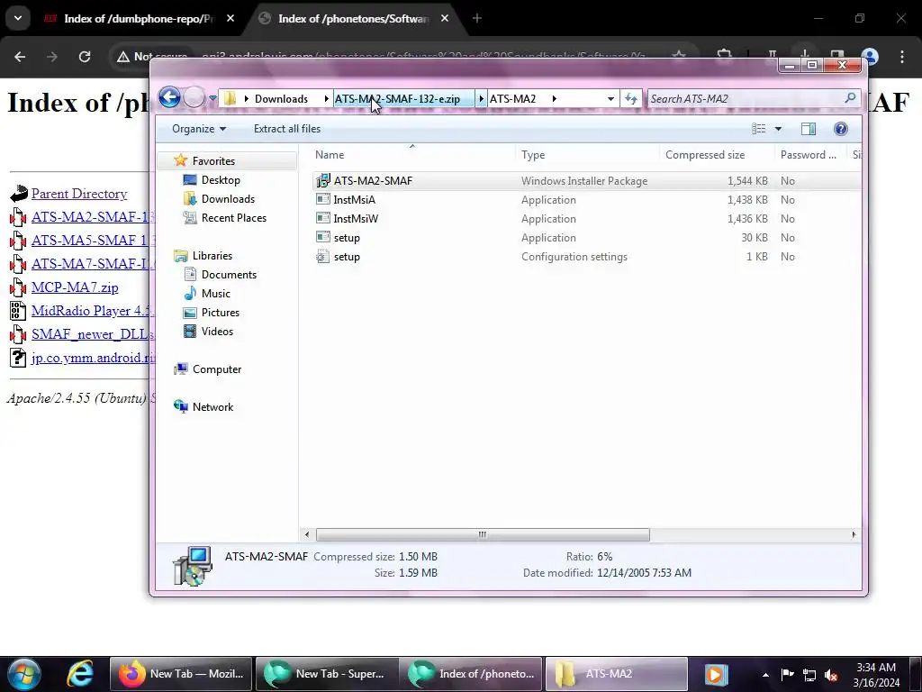Open browser tab search dropdown

click(18, 18)
